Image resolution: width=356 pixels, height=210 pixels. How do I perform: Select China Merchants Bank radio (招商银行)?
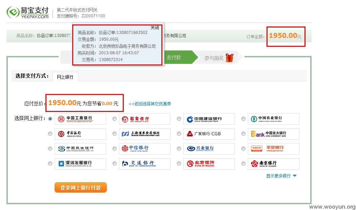(x=115, y=119)
